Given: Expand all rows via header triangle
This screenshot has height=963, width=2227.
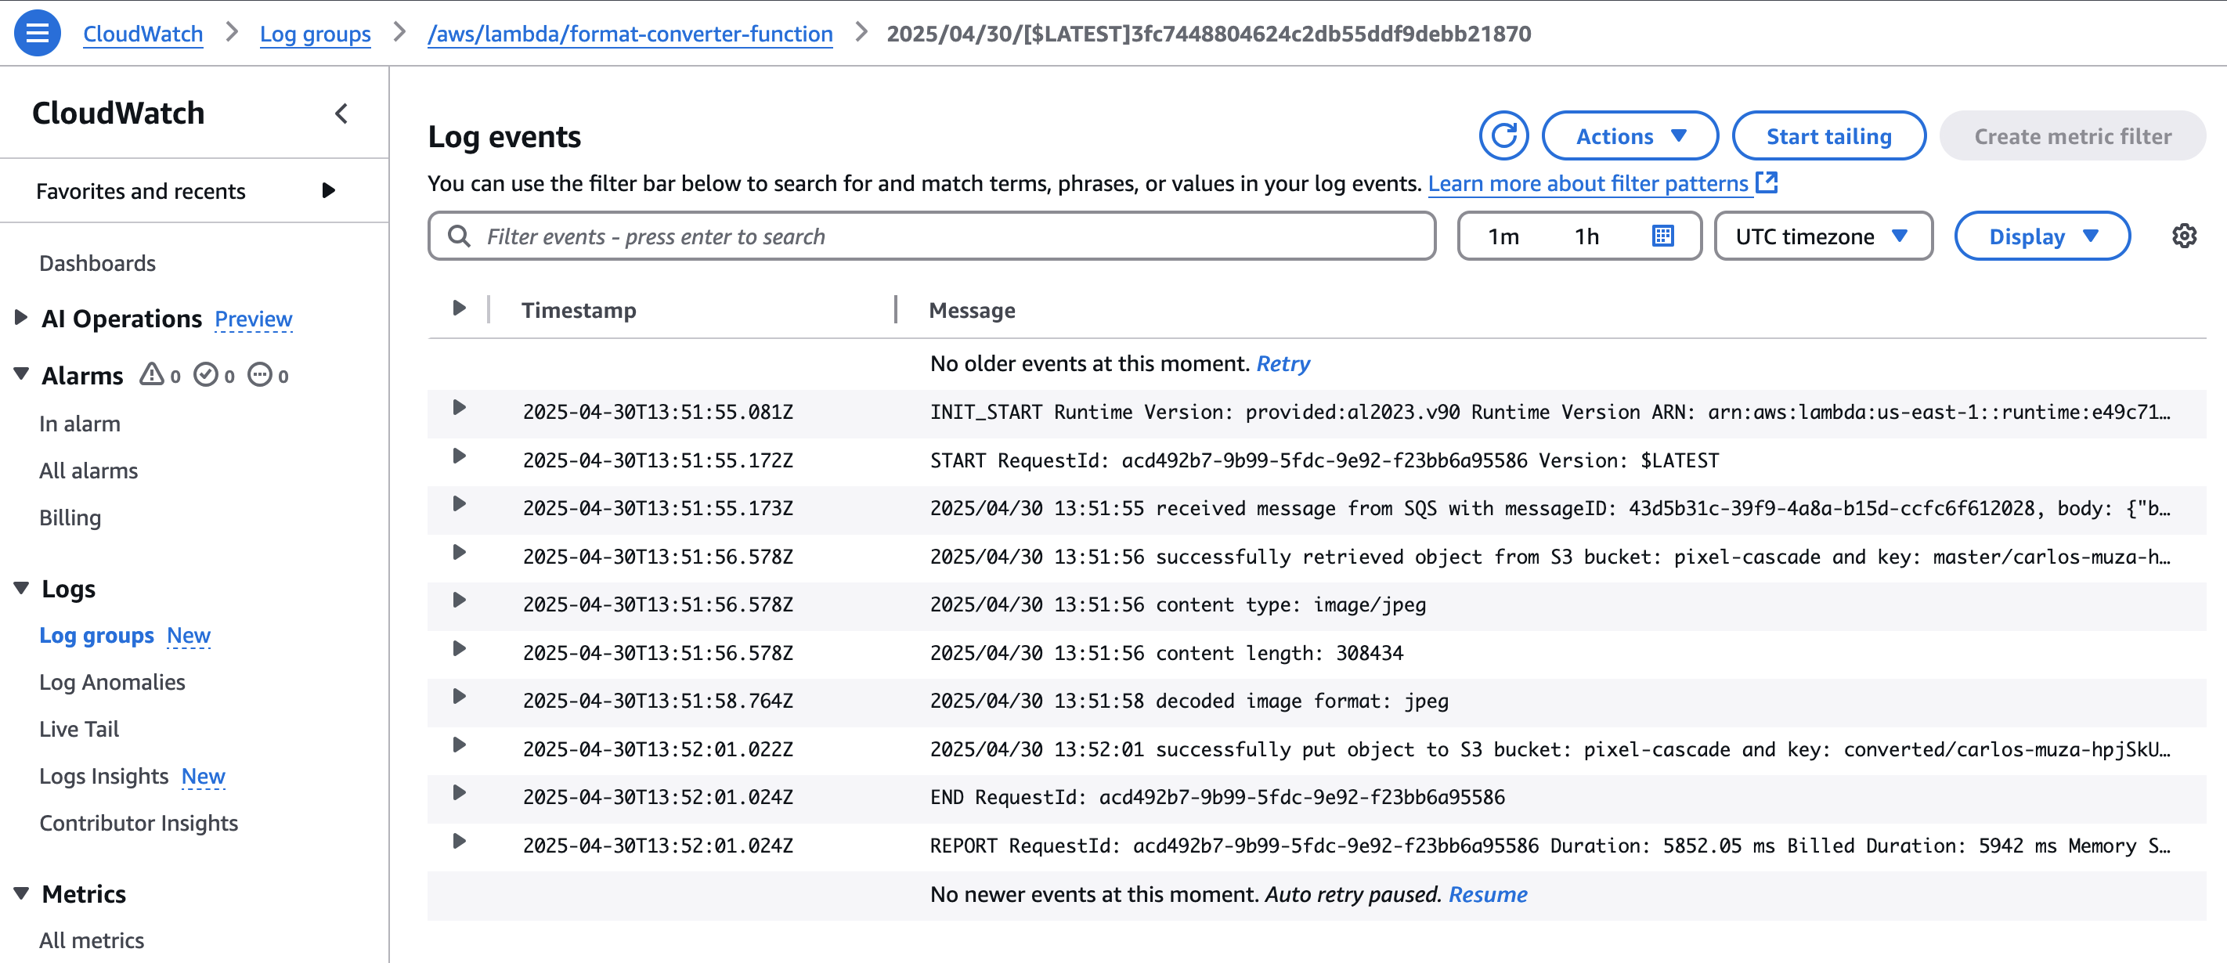Looking at the screenshot, I should (x=459, y=308).
